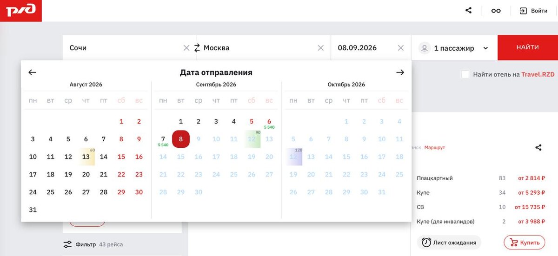The height and width of the screenshot is (256, 558).
Task: Click the Маршрут route link
Action: [435, 147]
